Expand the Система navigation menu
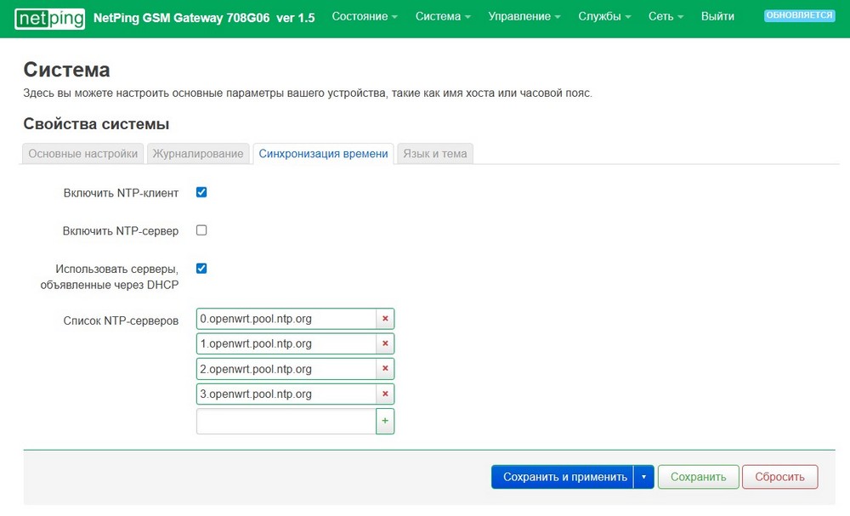Image resolution: width=850 pixels, height=516 pixels. click(443, 17)
